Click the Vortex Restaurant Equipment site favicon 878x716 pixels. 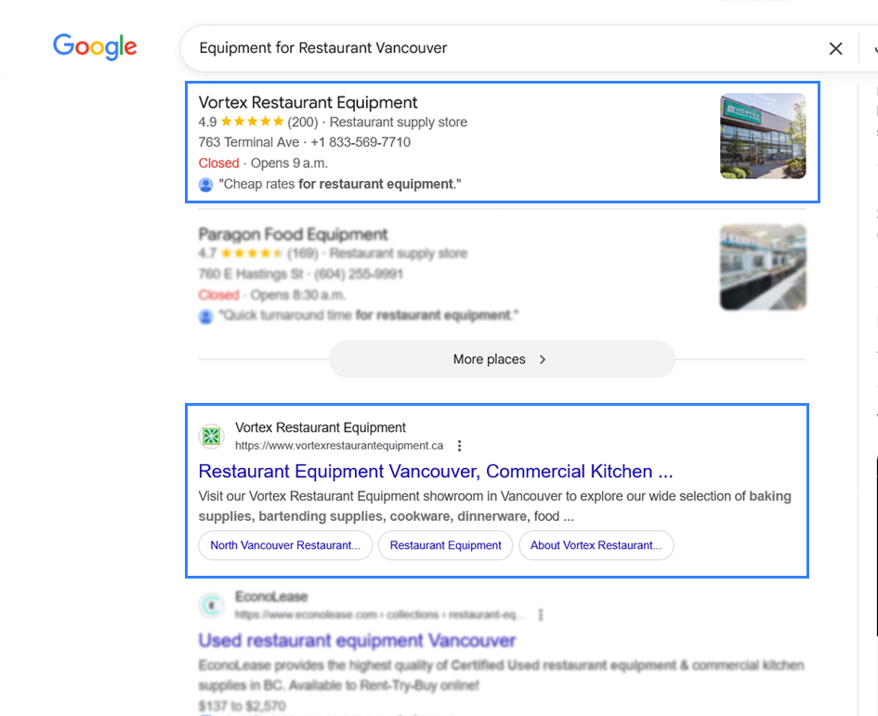click(212, 436)
